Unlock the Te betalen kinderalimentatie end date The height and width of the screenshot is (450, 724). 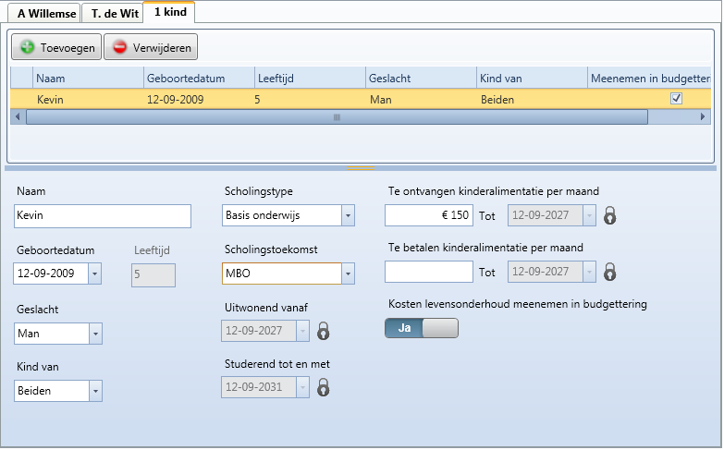coord(610,273)
